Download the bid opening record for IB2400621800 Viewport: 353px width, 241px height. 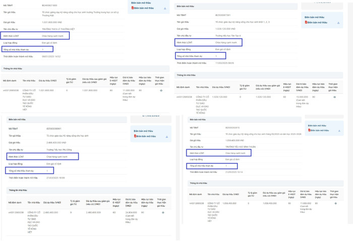point(165,9)
